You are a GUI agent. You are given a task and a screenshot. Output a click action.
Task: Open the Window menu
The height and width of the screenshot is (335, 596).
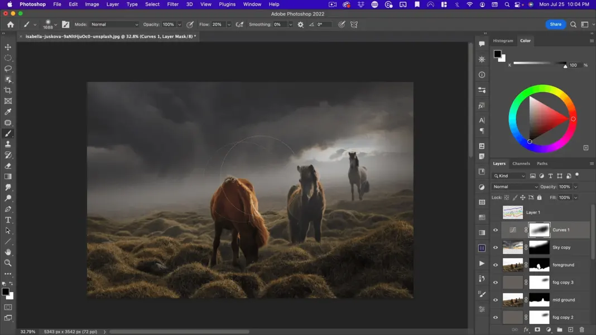pos(252,4)
